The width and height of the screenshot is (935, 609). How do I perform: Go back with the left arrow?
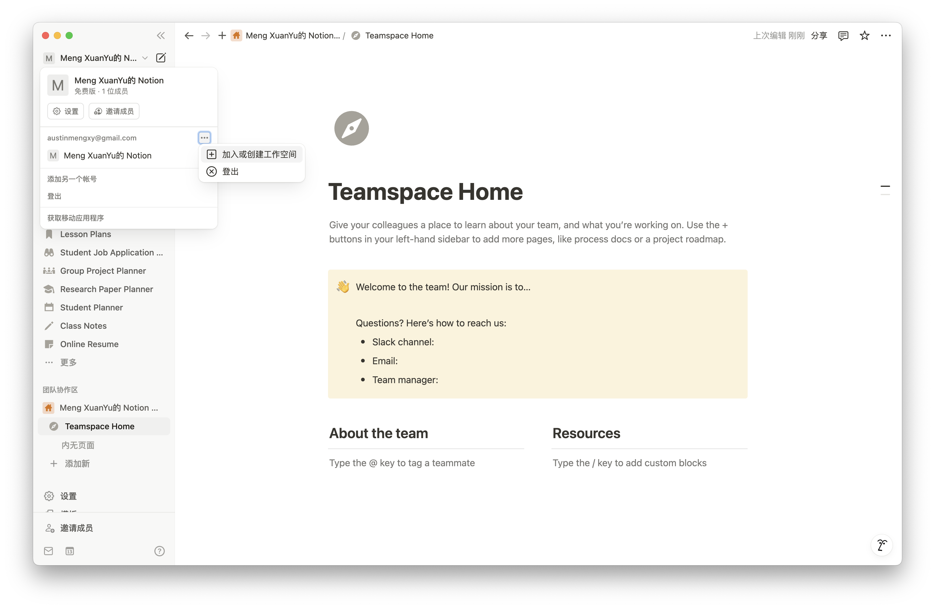tap(189, 36)
